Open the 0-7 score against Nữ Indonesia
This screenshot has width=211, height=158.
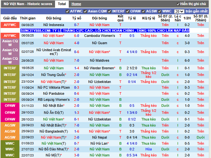pos(77,25)
